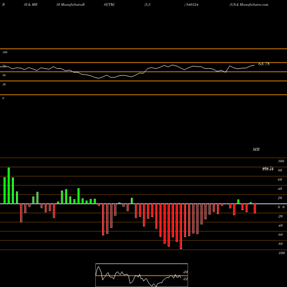This screenshot has width=287, height=287.
Task: Click the longest red histogram bar
Action: pos(181,226)
